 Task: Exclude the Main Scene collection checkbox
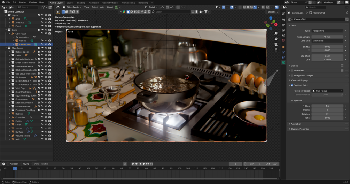point(39,48)
